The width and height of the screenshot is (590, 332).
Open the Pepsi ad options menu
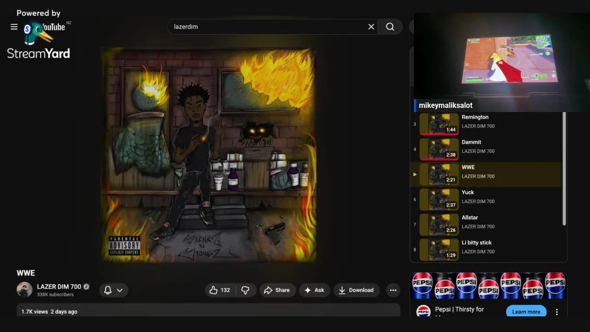tap(557, 312)
